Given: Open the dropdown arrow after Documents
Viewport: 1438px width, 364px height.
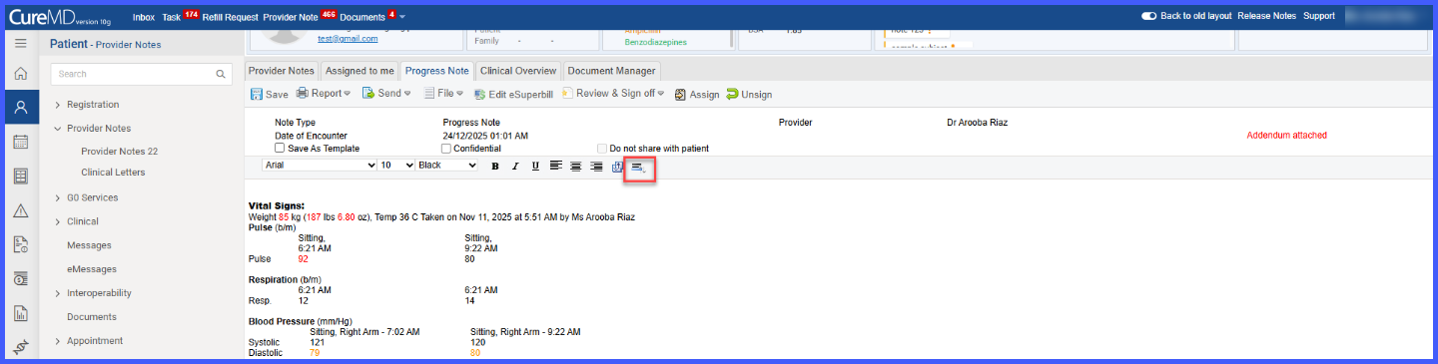Looking at the screenshot, I should coord(402,18).
